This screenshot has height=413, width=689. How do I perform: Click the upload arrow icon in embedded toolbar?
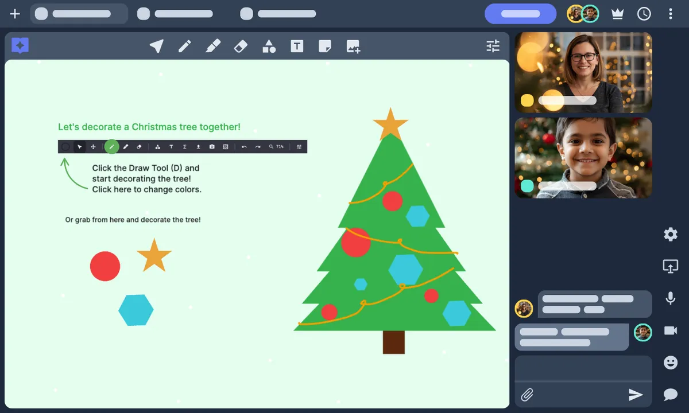pos(198,147)
